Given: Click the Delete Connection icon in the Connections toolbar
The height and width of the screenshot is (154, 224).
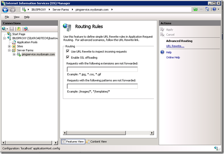Looking at the screenshot, I should coord(26,29).
